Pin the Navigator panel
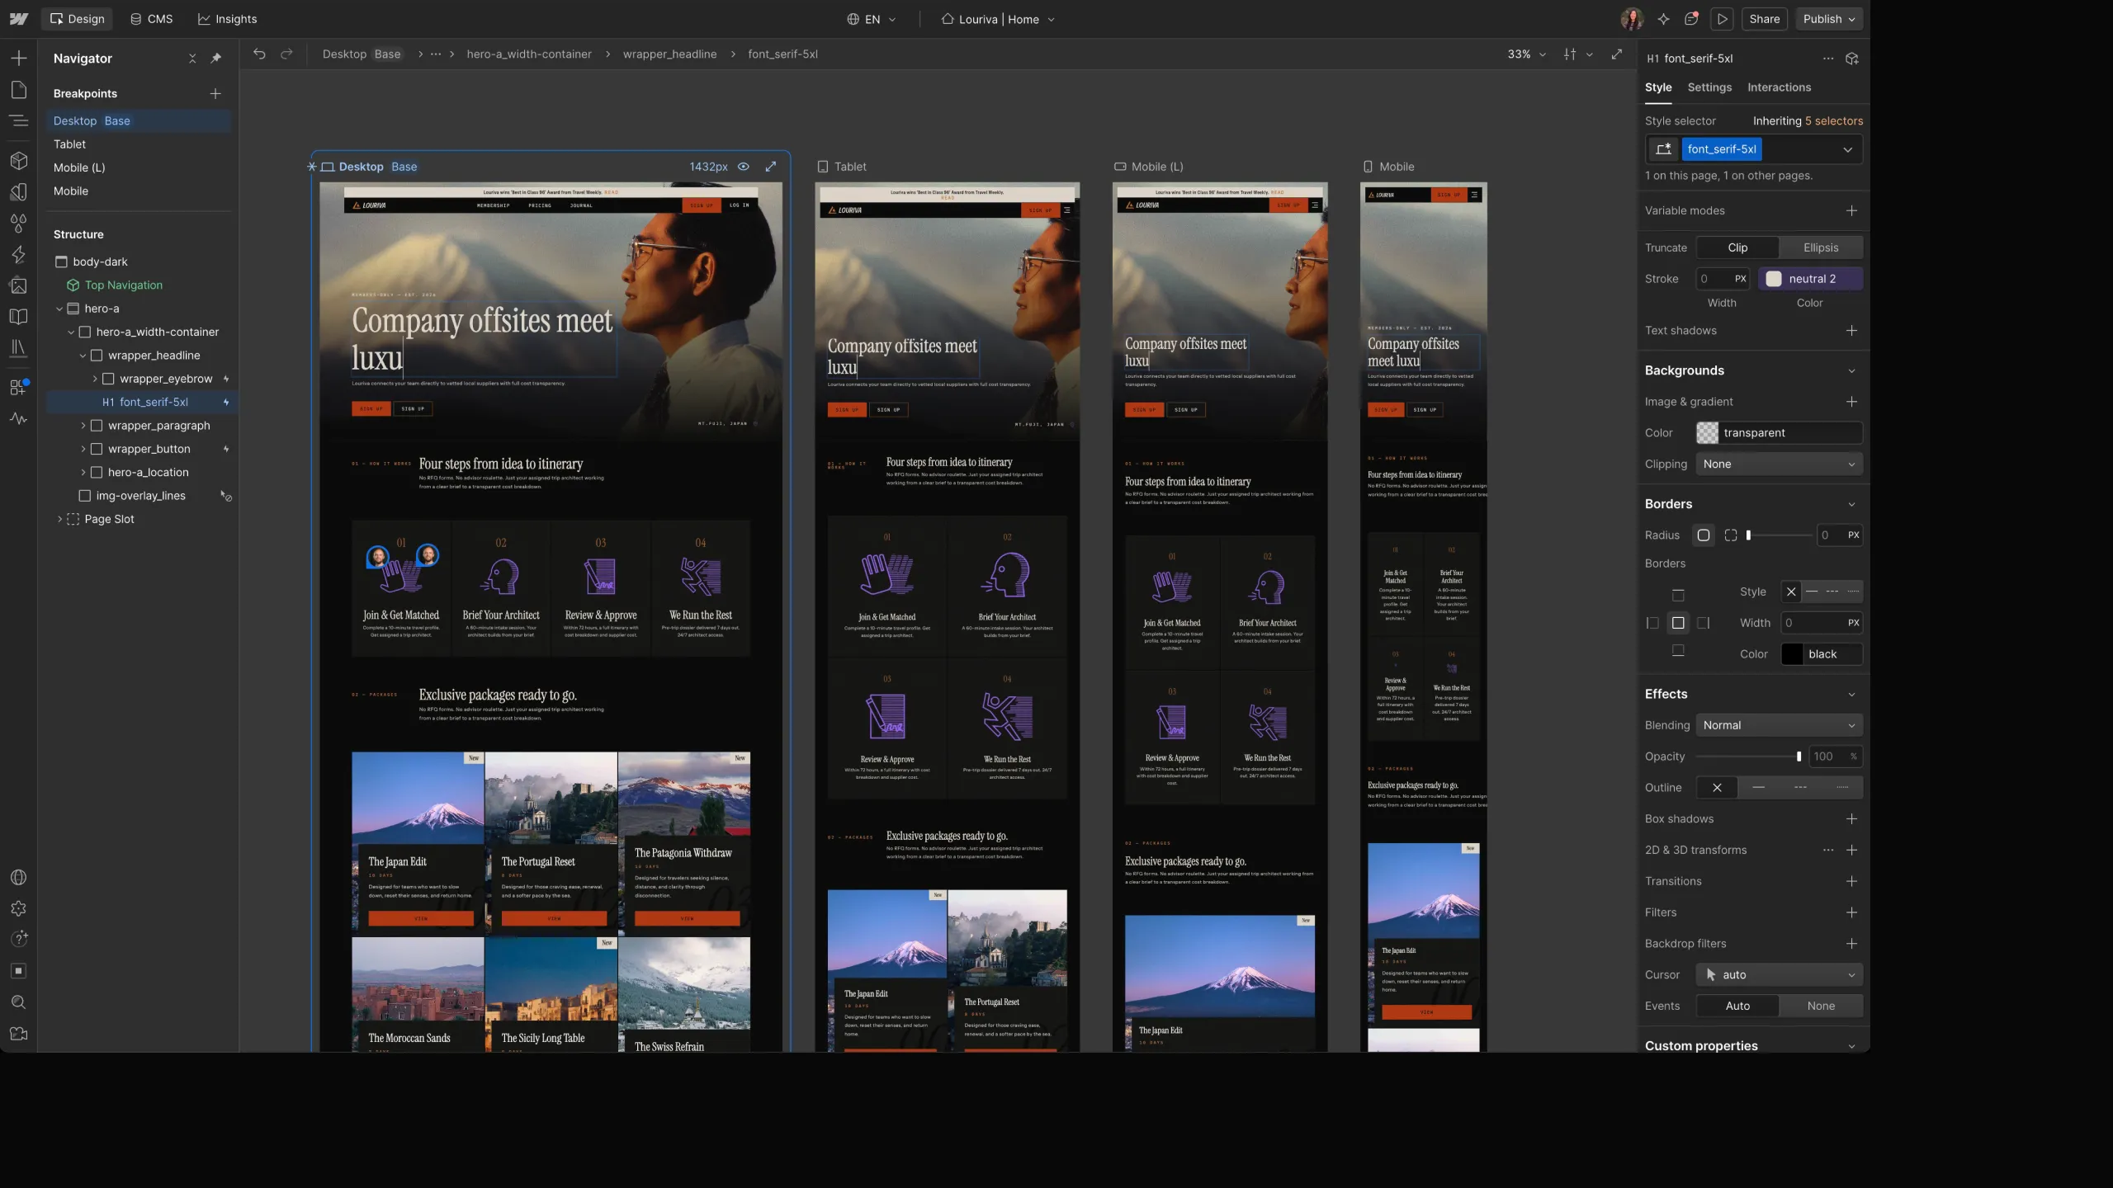The width and height of the screenshot is (2113, 1188). (x=215, y=59)
